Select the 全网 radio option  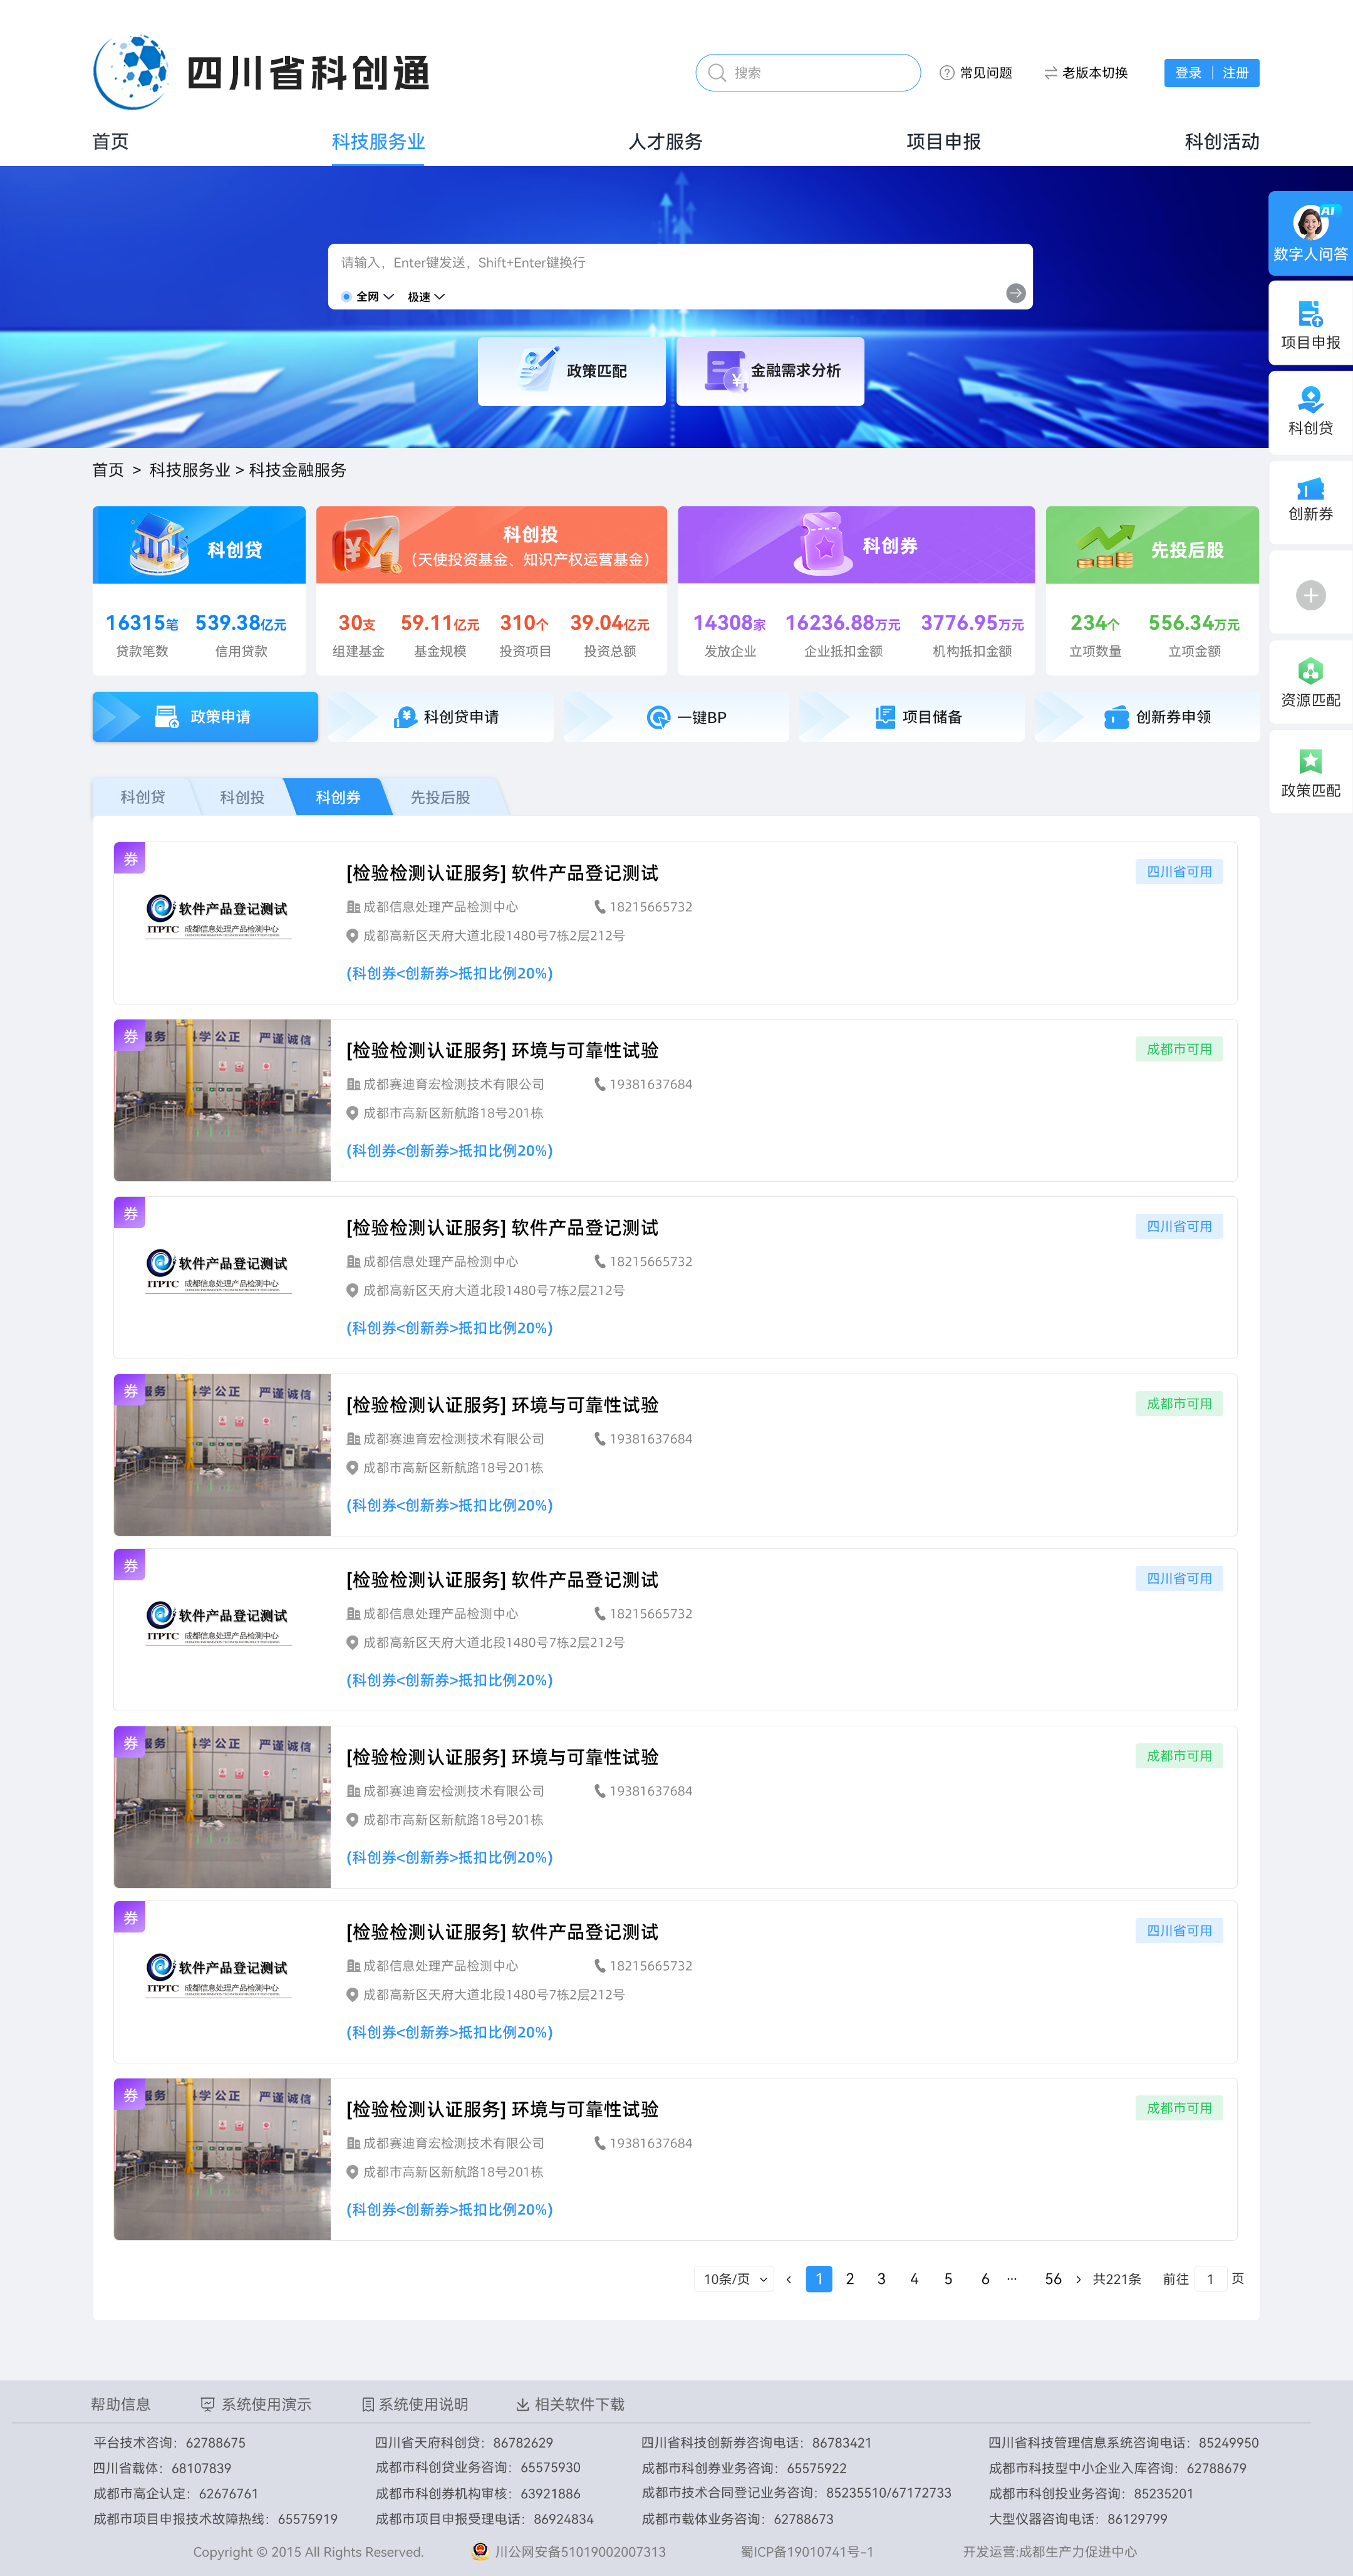pos(347,297)
